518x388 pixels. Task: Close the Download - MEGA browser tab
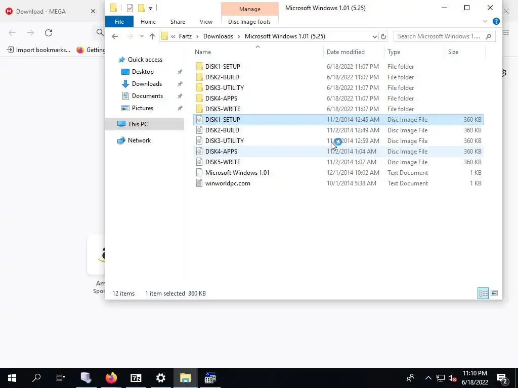(93, 11)
